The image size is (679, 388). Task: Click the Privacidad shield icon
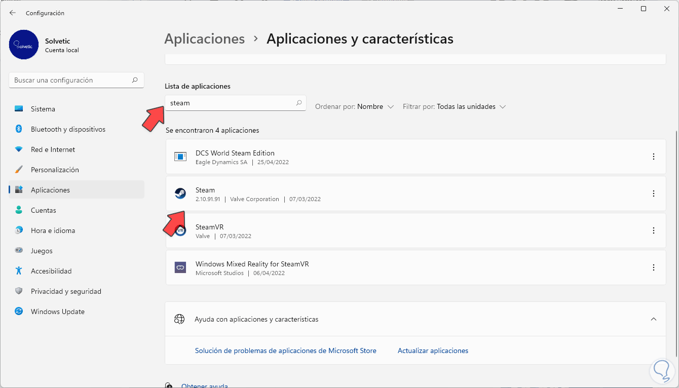tap(19, 291)
